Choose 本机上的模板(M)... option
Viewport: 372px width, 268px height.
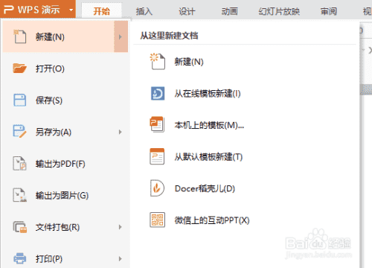209,125
